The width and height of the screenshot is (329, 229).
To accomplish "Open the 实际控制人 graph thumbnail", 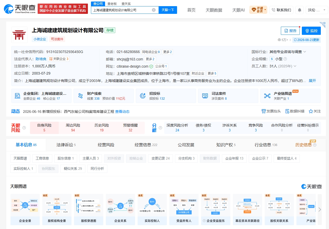I will click(152, 210).
